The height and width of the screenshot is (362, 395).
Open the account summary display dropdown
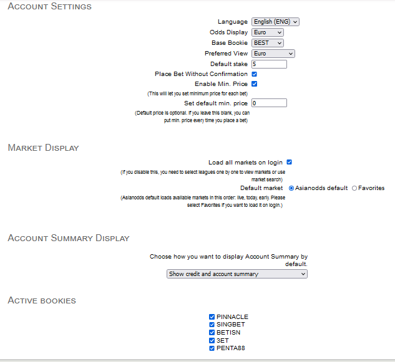pos(237,274)
